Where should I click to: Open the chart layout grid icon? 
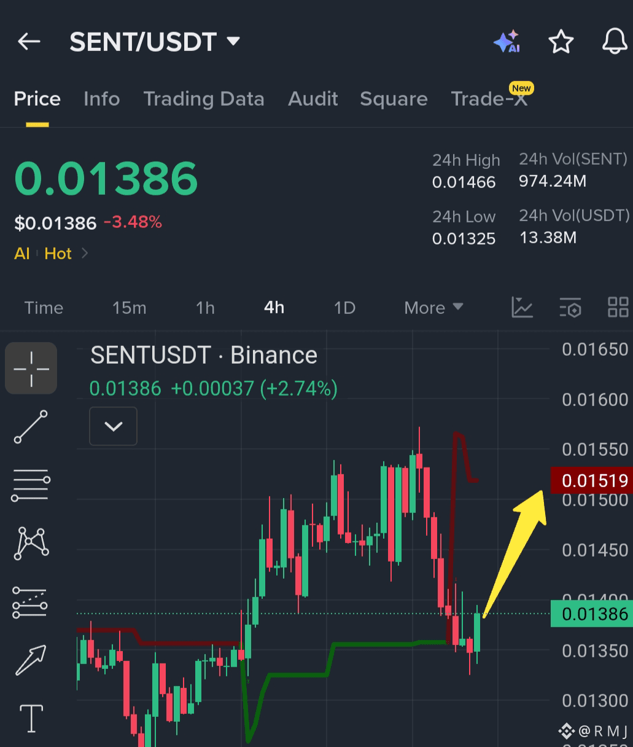pyautogui.click(x=618, y=307)
